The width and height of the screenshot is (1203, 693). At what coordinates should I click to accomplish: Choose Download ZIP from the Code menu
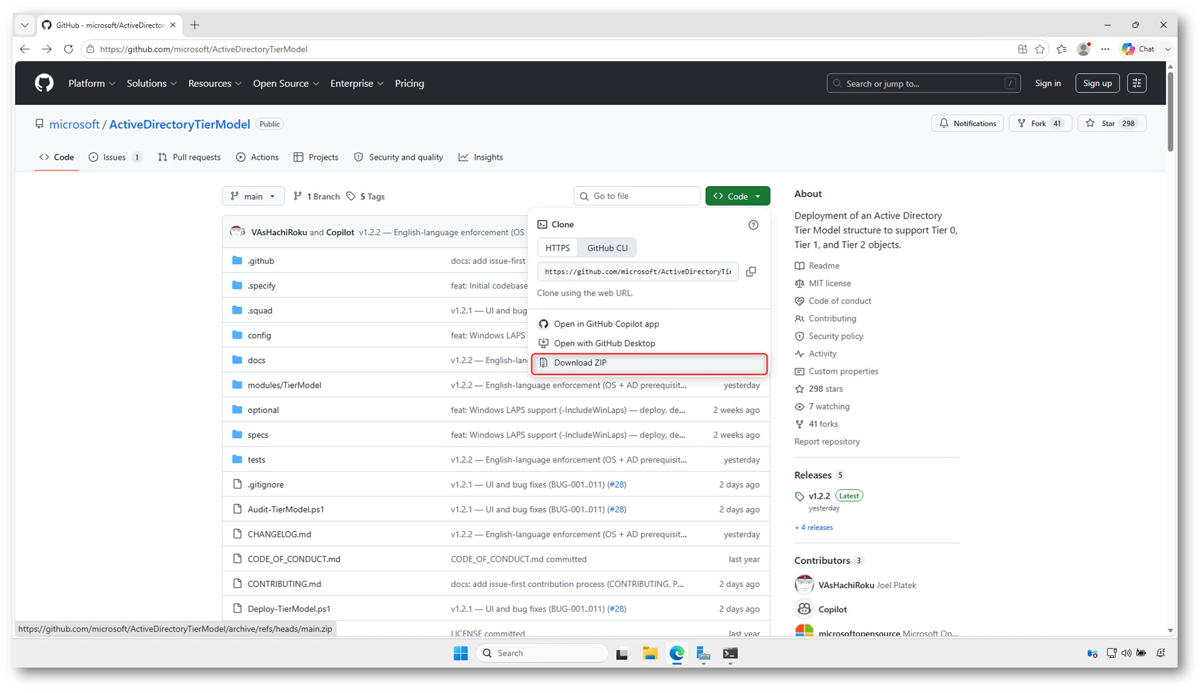pos(649,363)
